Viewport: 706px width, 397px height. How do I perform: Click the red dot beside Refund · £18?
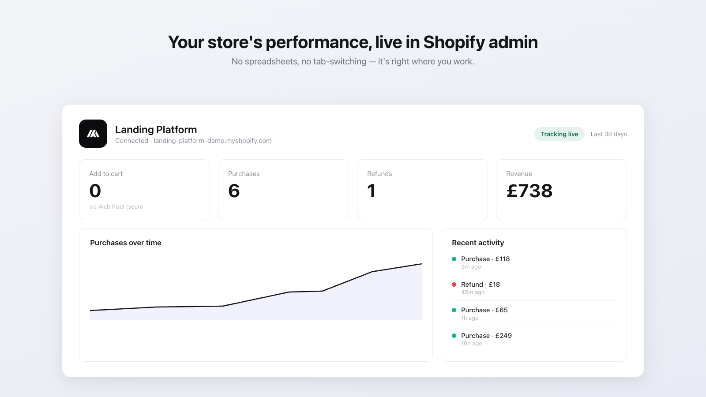pyautogui.click(x=454, y=285)
